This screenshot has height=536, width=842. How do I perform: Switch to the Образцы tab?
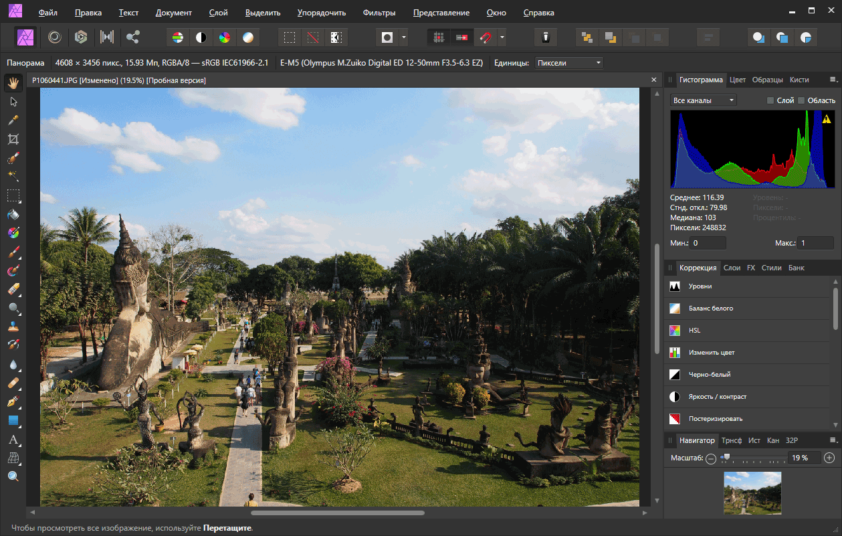click(x=767, y=80)
